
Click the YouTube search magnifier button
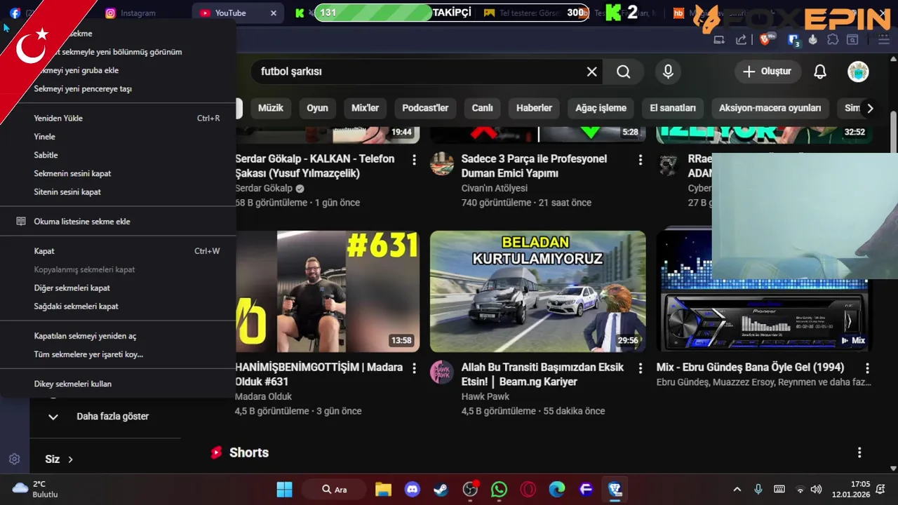(x=624, y=72)
